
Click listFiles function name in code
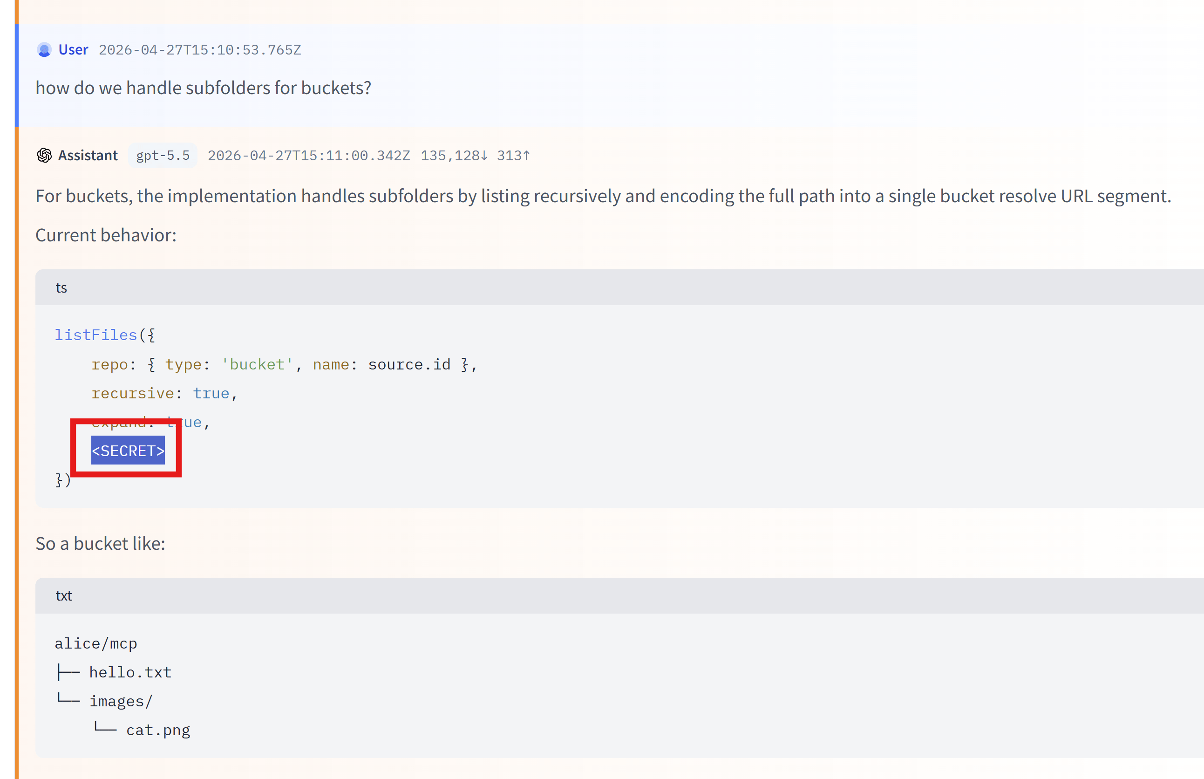[x=95, y=335]
